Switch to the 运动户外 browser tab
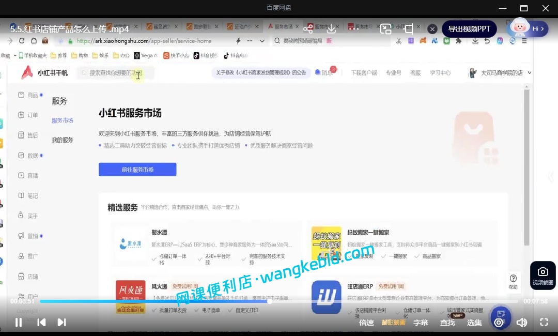Viewport: 558px width, 336px height. click(242, 27)
